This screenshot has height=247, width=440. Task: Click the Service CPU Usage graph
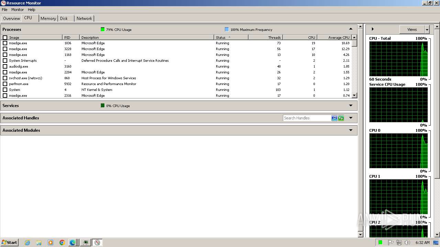[x=398, y=105]
